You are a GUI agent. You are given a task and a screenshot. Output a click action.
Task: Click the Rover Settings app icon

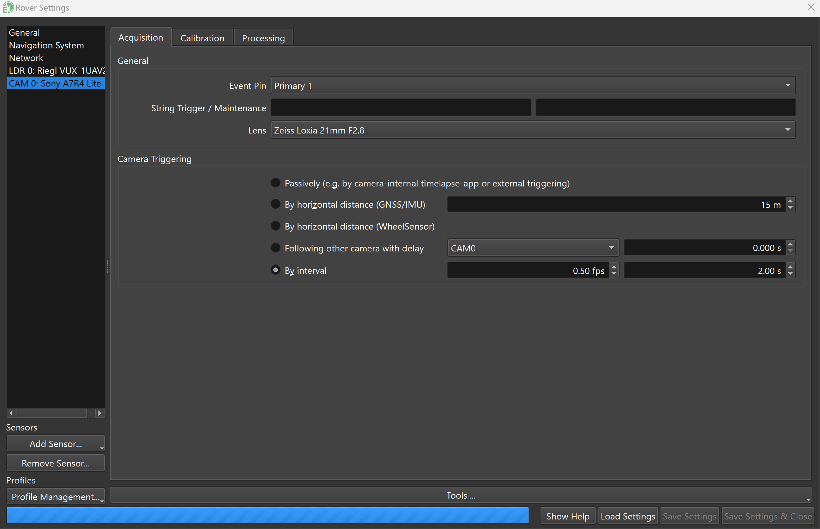click(x=8, y=7)
